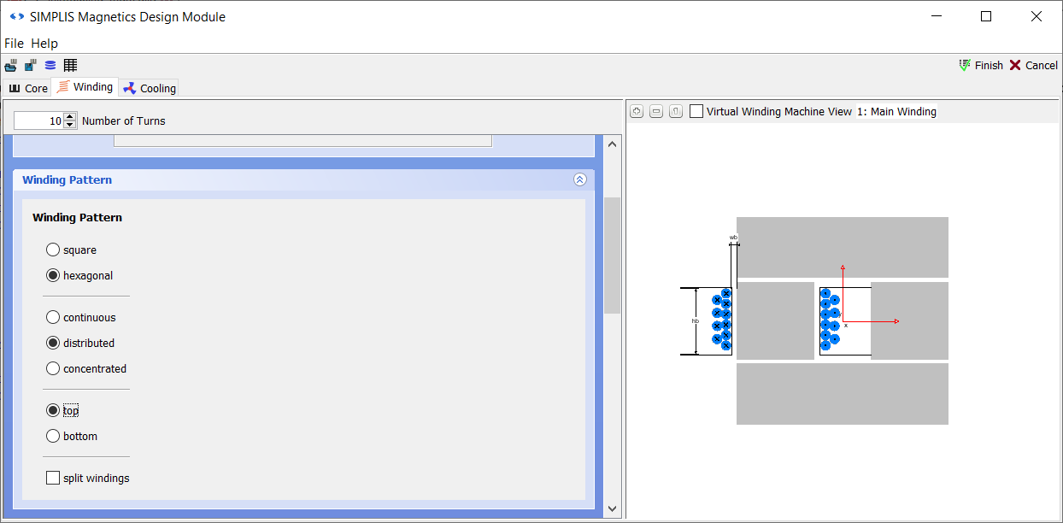The width and height of the screenshot is (1063, 523).
Task: Cancel the magnetics design dialog
Action: pos(1033,65)
